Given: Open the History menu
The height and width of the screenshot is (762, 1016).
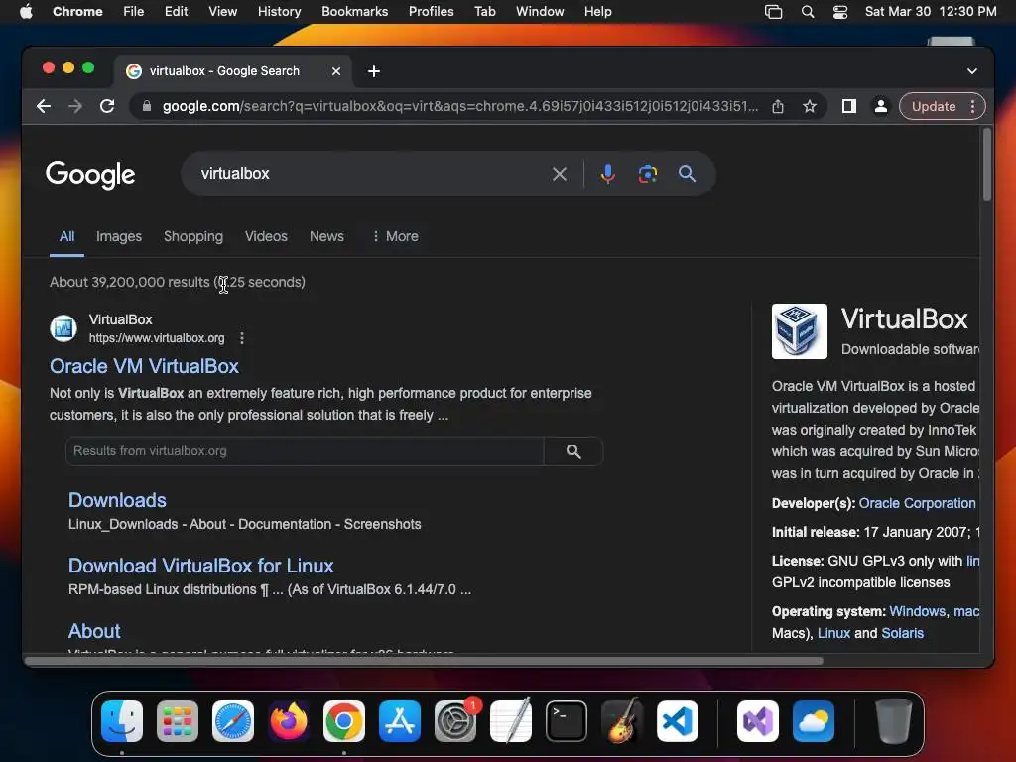Looking at the screenshot, I should (x=279, y=12).
